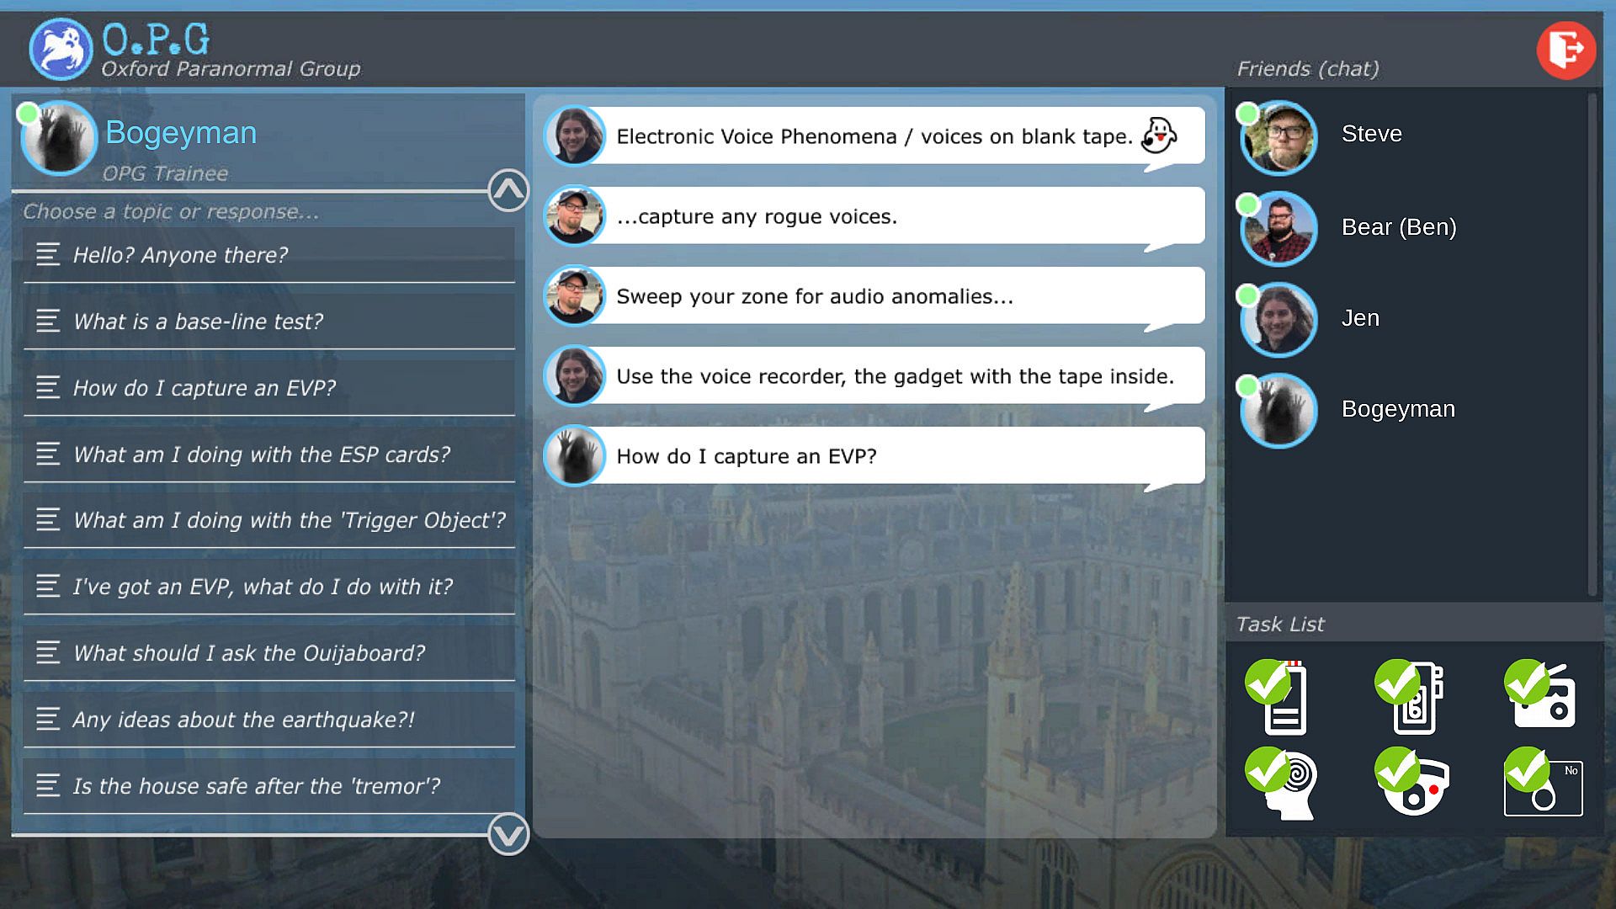Click the ghost emoji in EVP message
Screen dimensions: 1616x909
click(x=1158, y=136)
